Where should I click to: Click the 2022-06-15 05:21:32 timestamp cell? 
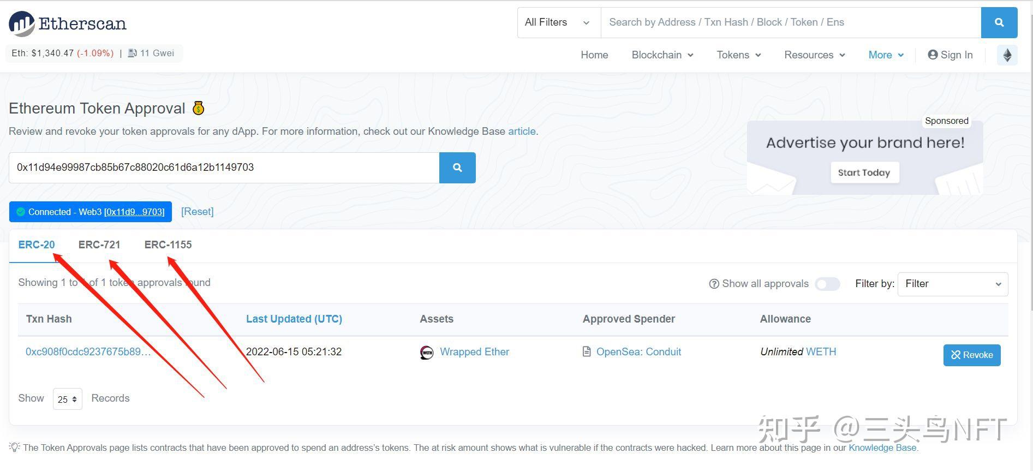294,352
